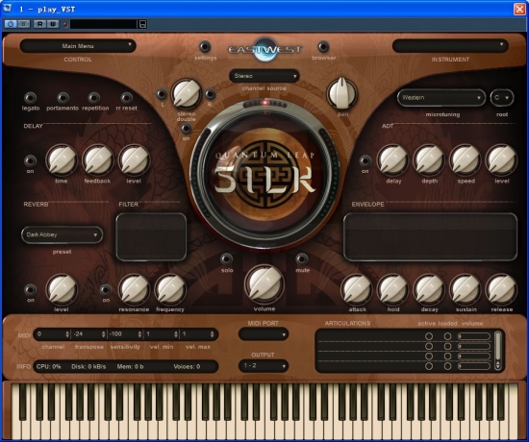Enable Read automation R button
529x442 pixels.
coord(40,24)
